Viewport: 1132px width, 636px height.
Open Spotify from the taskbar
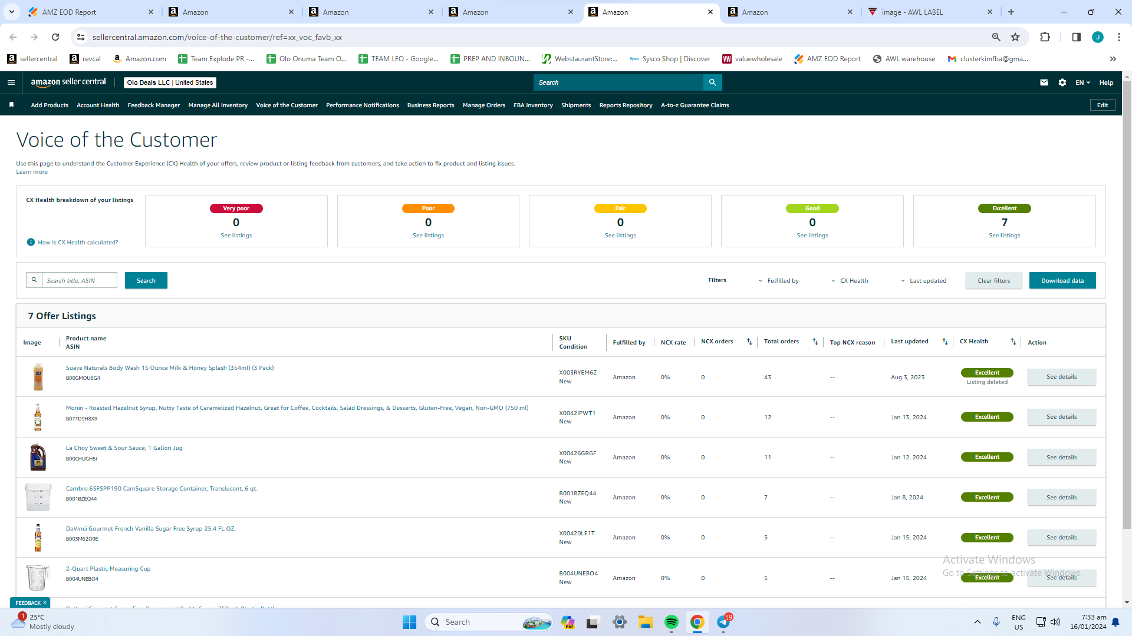[671, 622]
